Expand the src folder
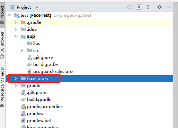This screenshot has height=128, width=178. pos(22,50)
